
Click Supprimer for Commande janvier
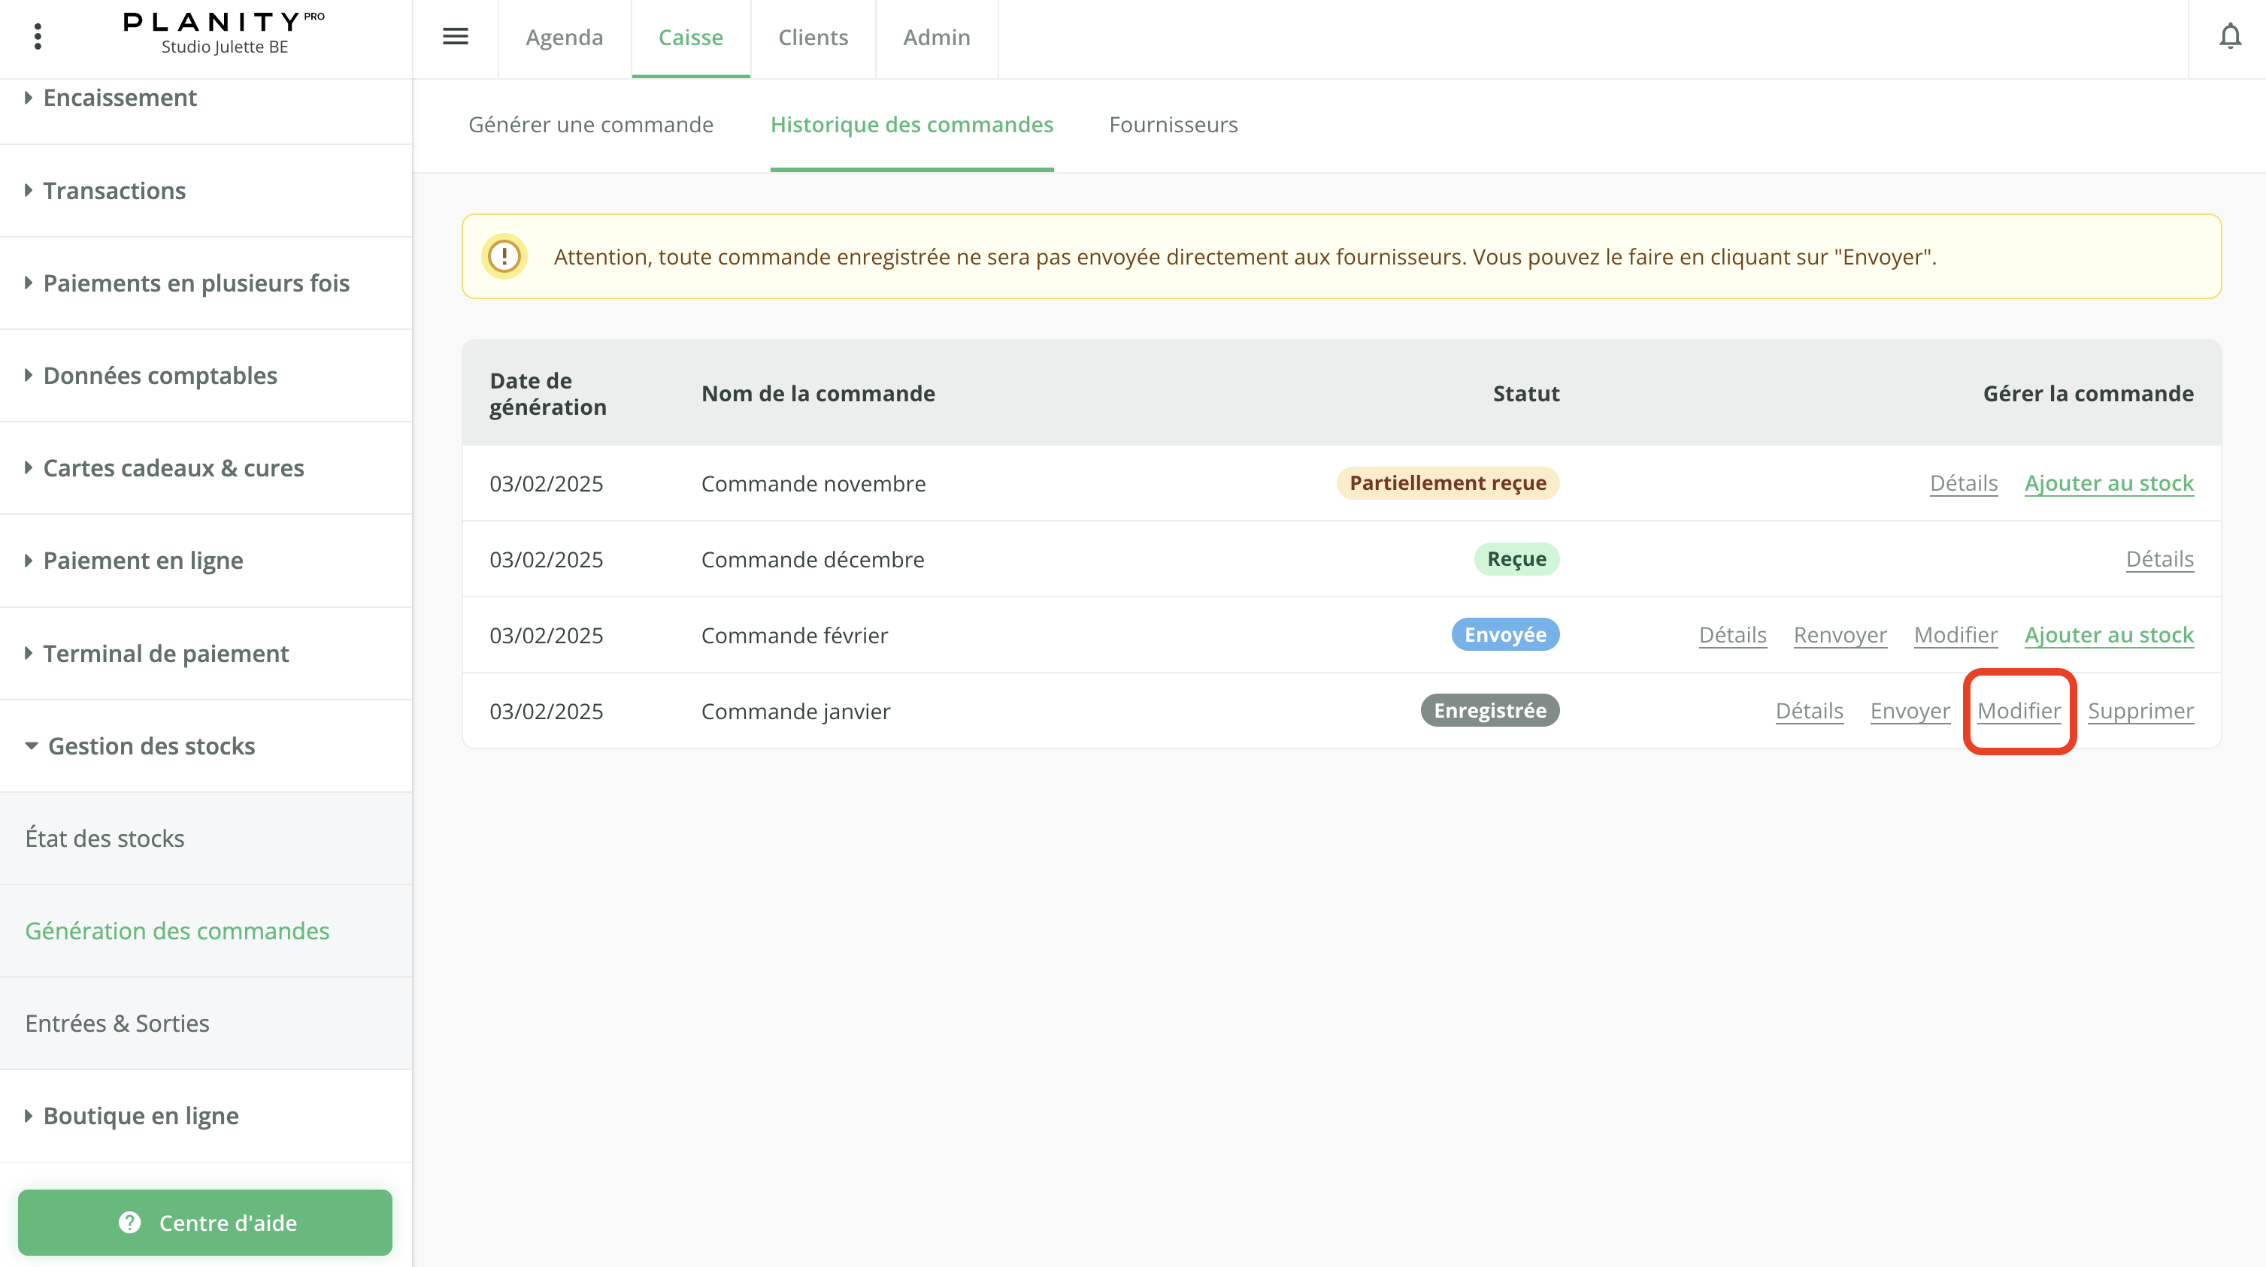[2140, 710]
